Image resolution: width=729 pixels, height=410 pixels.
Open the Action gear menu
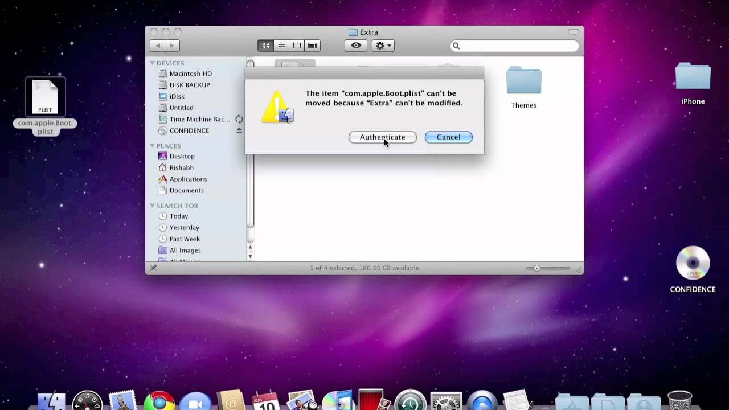tap(383, 46)
